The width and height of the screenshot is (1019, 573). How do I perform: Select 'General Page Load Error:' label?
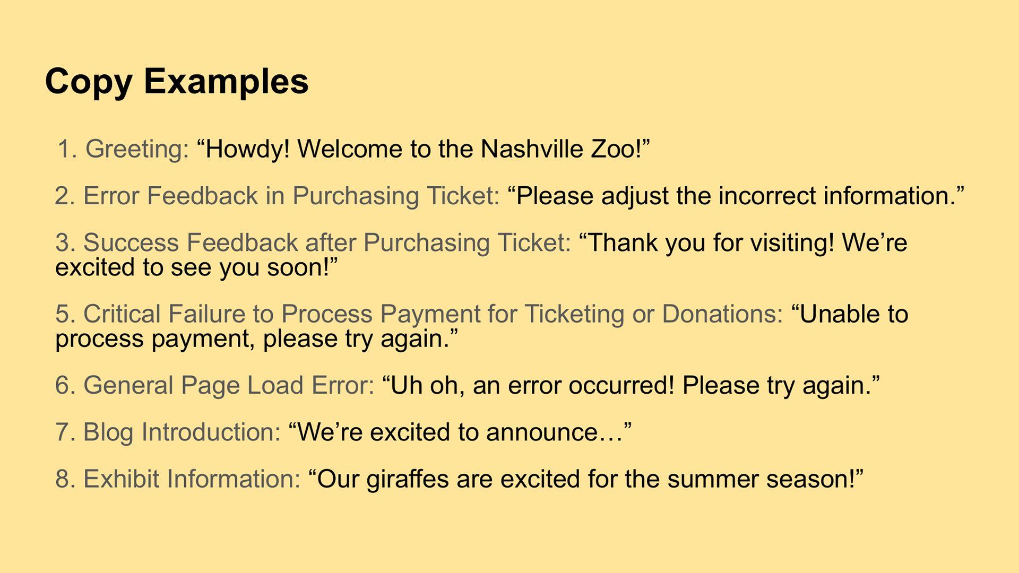pos(229,386)
